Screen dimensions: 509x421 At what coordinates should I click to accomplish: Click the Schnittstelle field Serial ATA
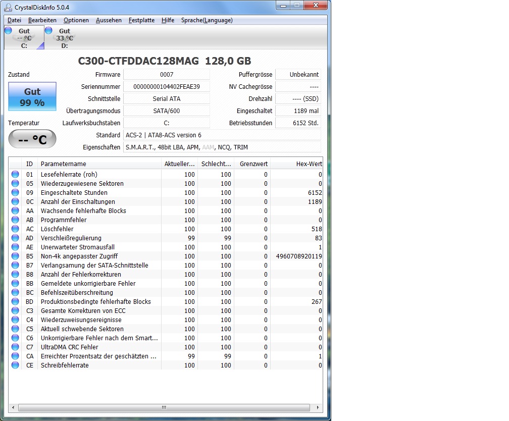click(167, 98)
